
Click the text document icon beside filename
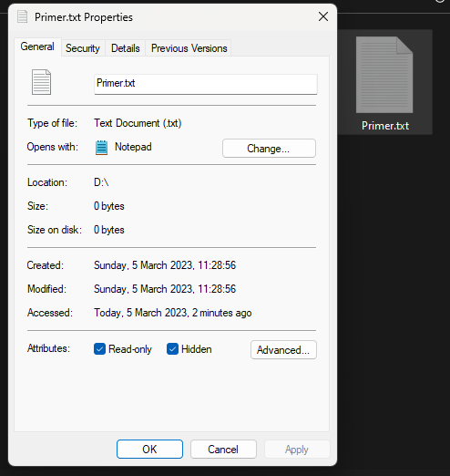(x=41, y=82)
